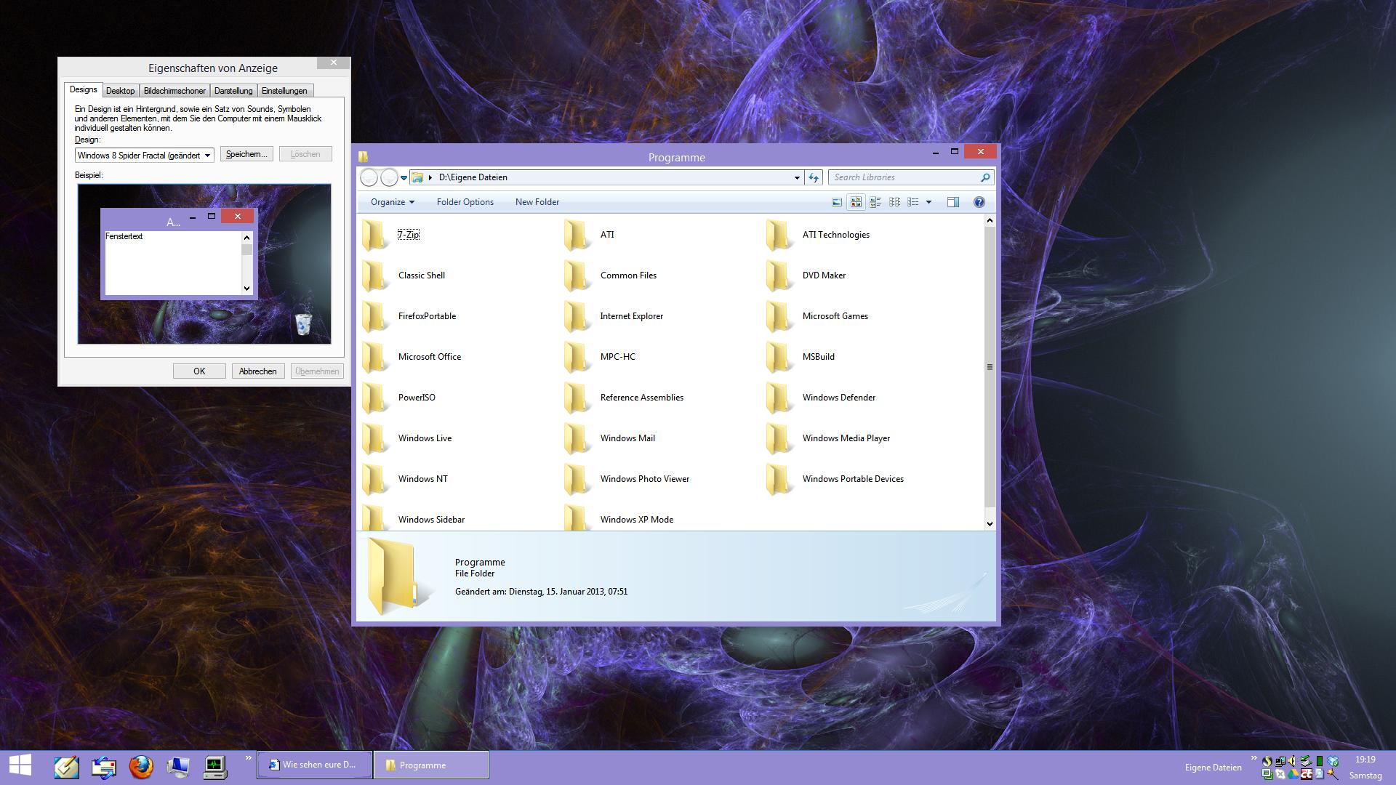1396x785 pixels.
Task: Switch to the Bildschirmschoner tab
Action: tap(174, 91)
